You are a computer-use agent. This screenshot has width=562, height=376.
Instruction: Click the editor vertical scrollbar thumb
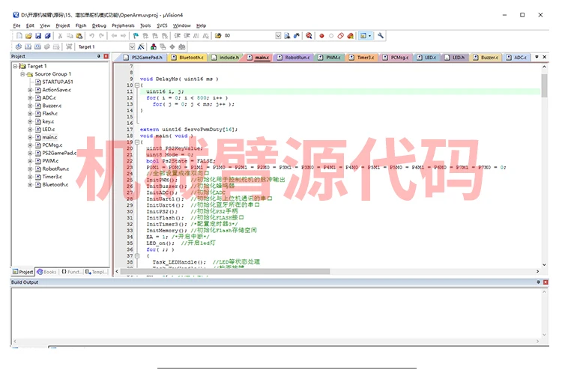(545, 86)
